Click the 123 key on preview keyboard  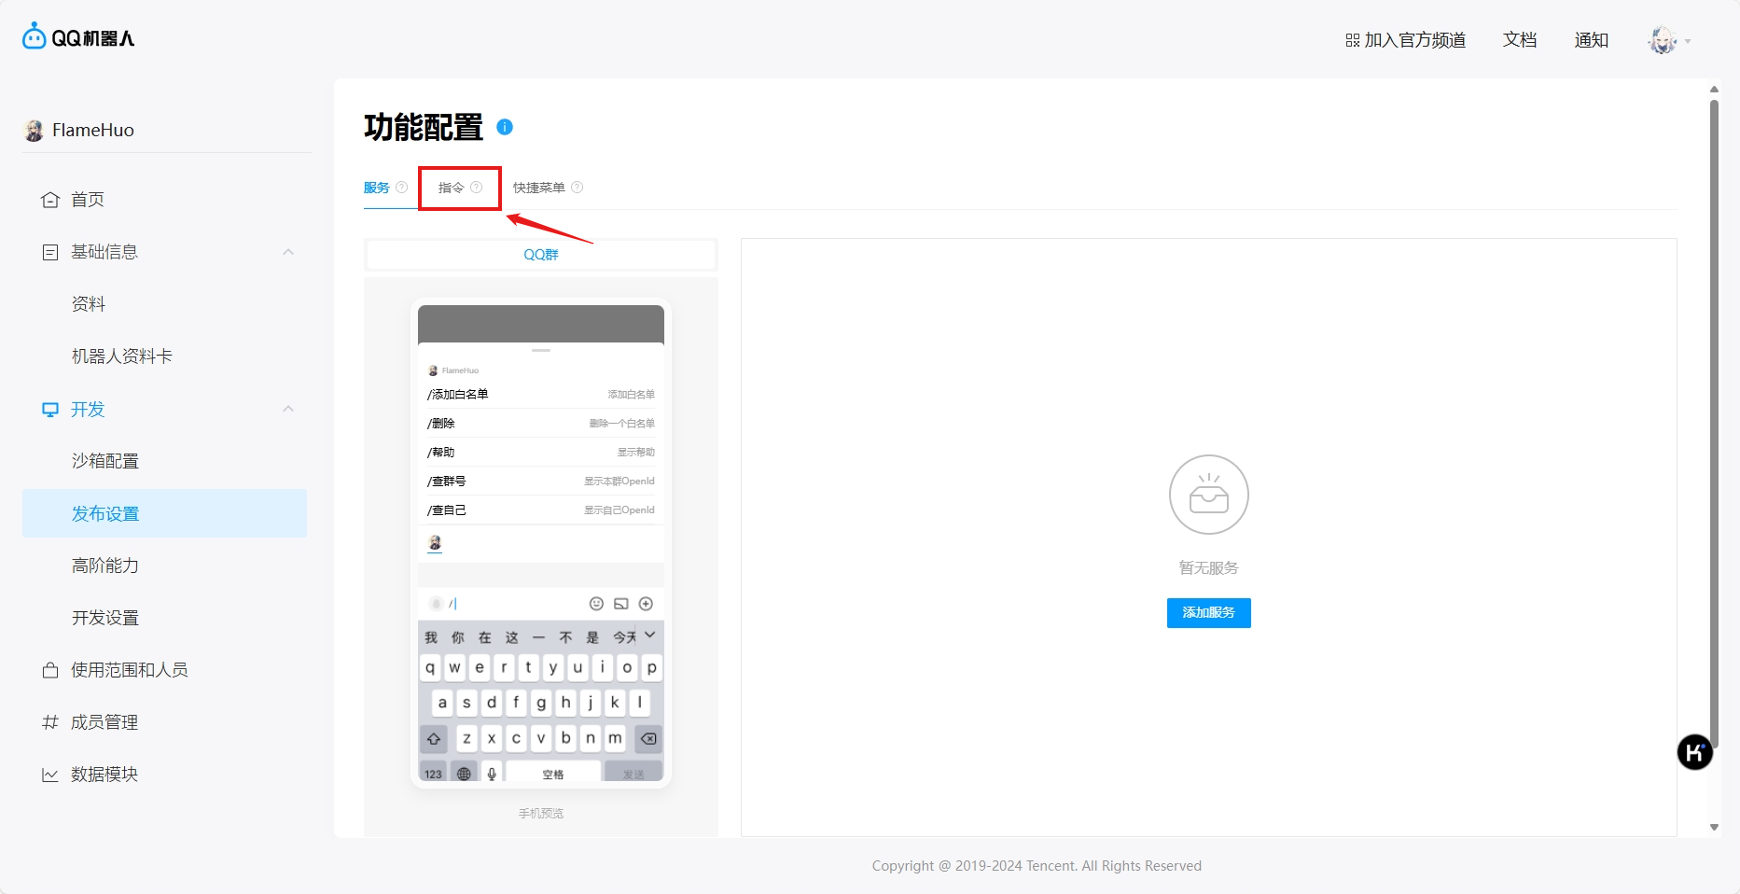[x=433, y=773]
